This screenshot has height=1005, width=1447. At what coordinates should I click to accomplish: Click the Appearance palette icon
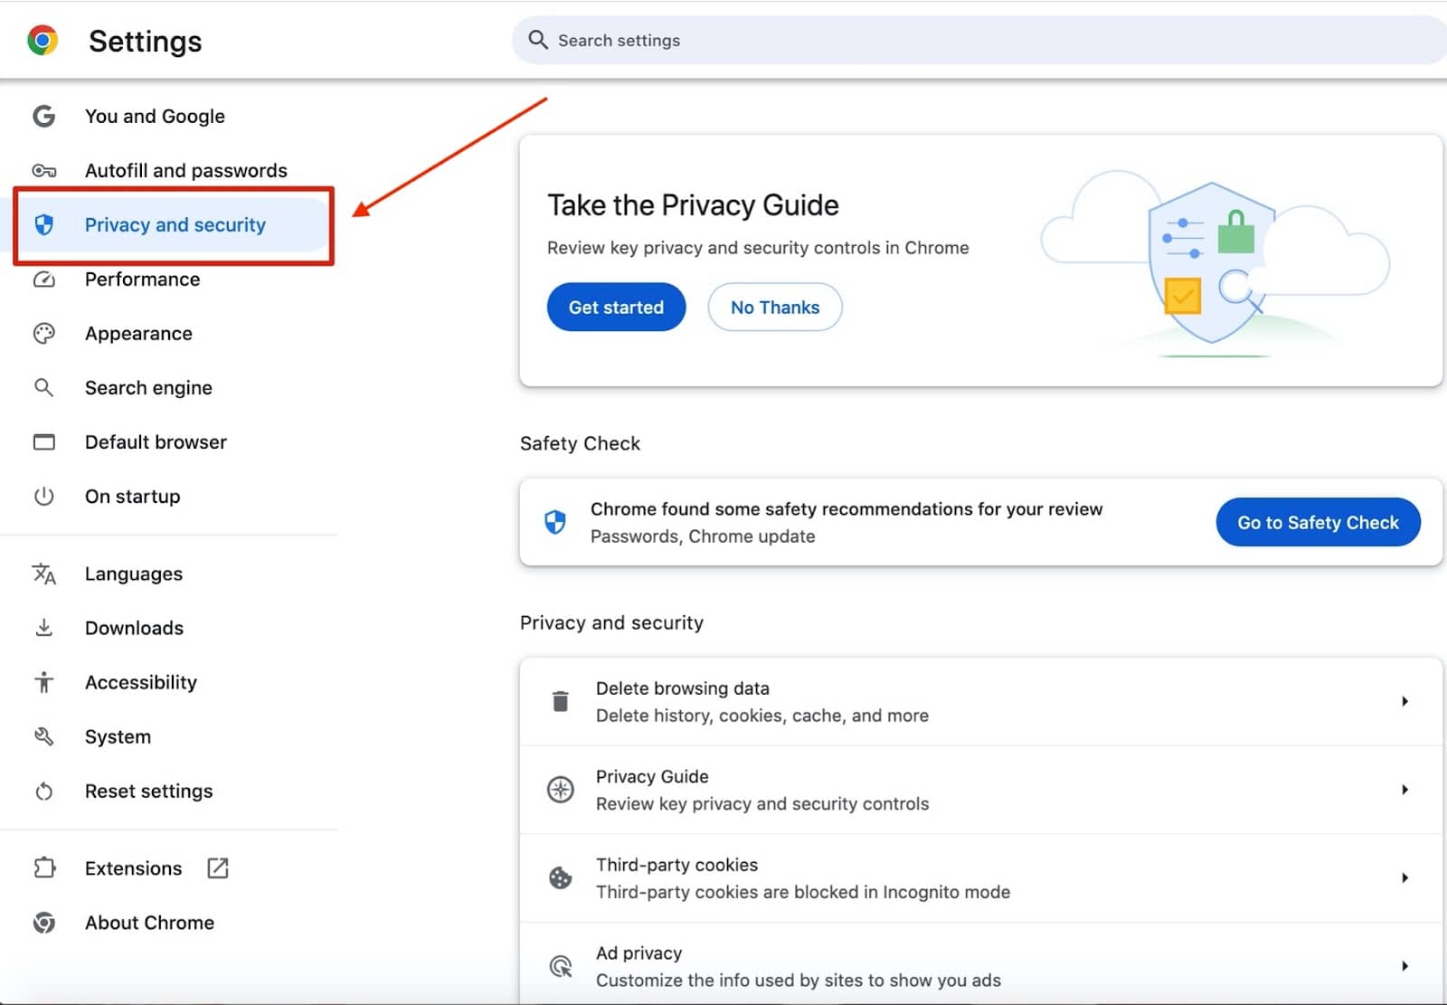coord(43,334)
